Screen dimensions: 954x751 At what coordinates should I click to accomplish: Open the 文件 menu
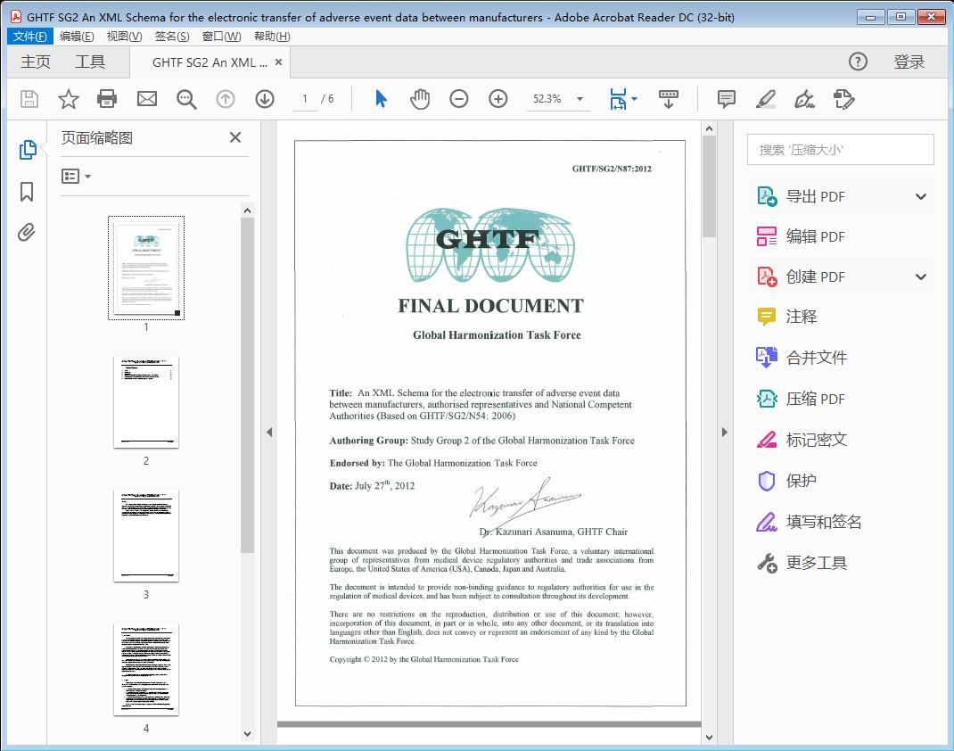pos(29,36)
